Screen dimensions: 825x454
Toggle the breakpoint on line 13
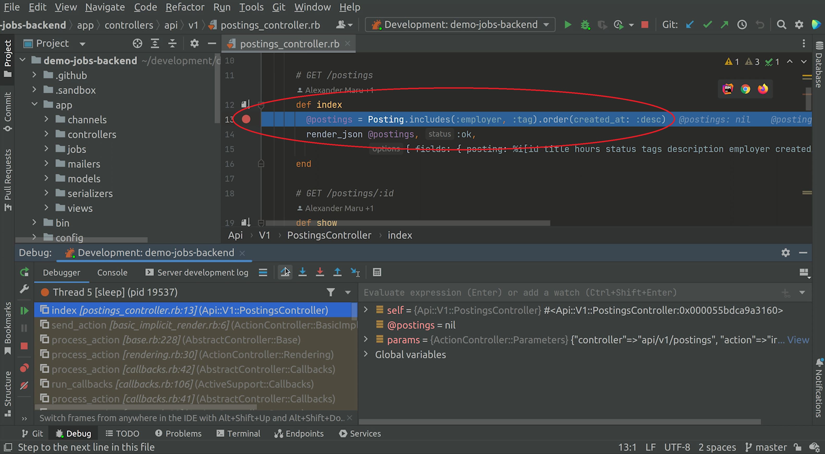[x=246, y=119]
